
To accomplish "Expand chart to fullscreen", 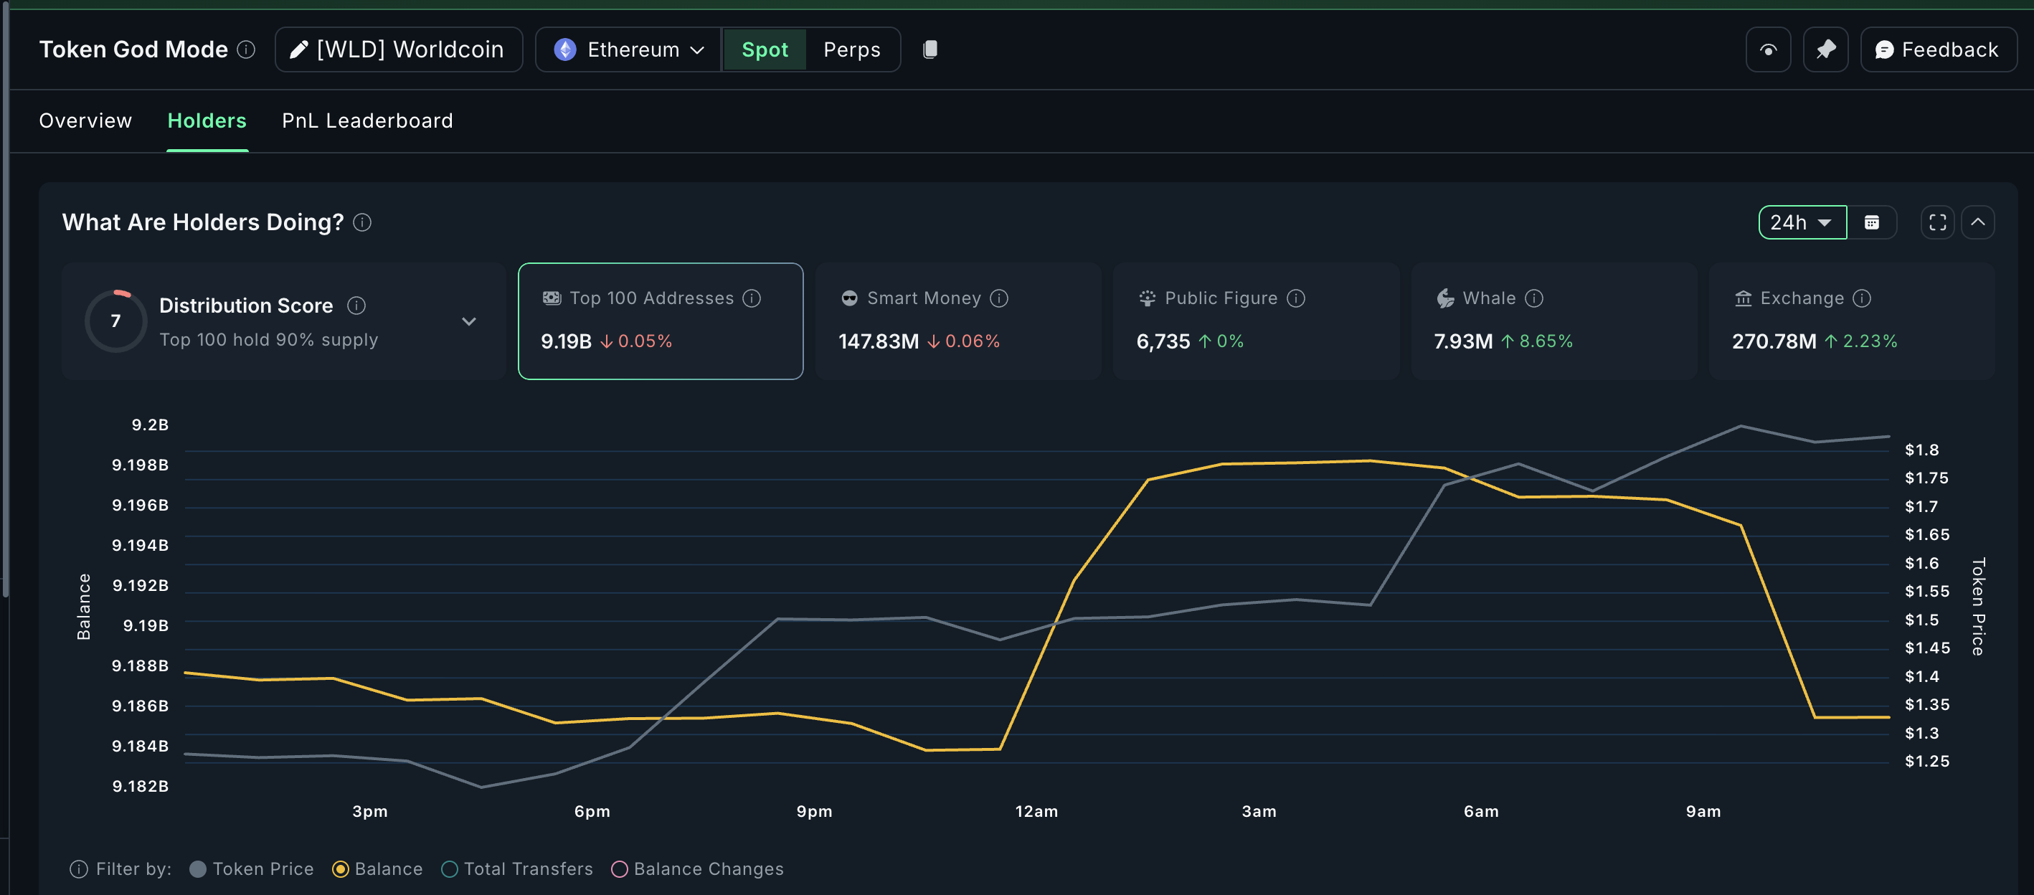I will (1937, 222).
